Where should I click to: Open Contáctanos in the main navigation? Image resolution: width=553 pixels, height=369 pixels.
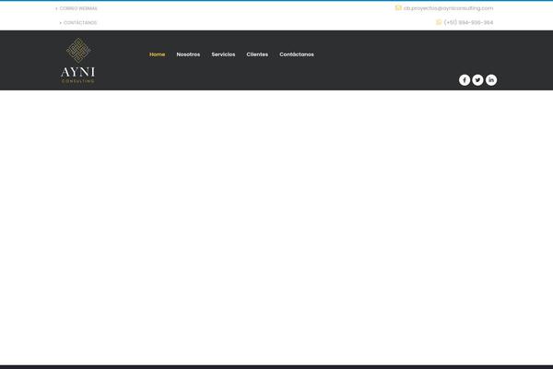point(297,54)
